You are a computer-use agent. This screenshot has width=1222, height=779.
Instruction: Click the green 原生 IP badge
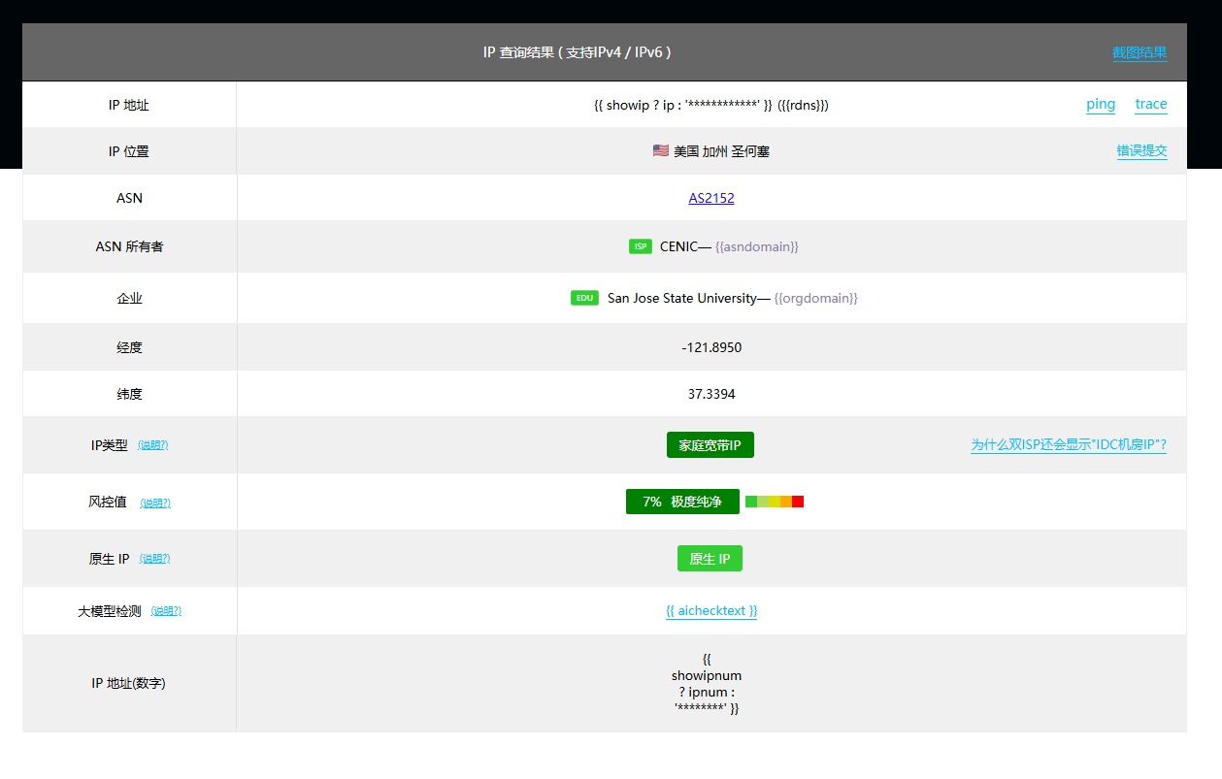710,559
